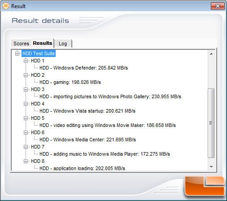
Task: Click the orange Result window icon
Action: [x=6, y=6]
